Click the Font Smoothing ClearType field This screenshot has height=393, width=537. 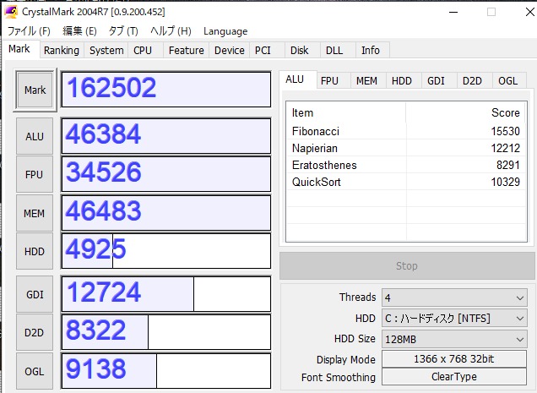click(x=454, y=377)
